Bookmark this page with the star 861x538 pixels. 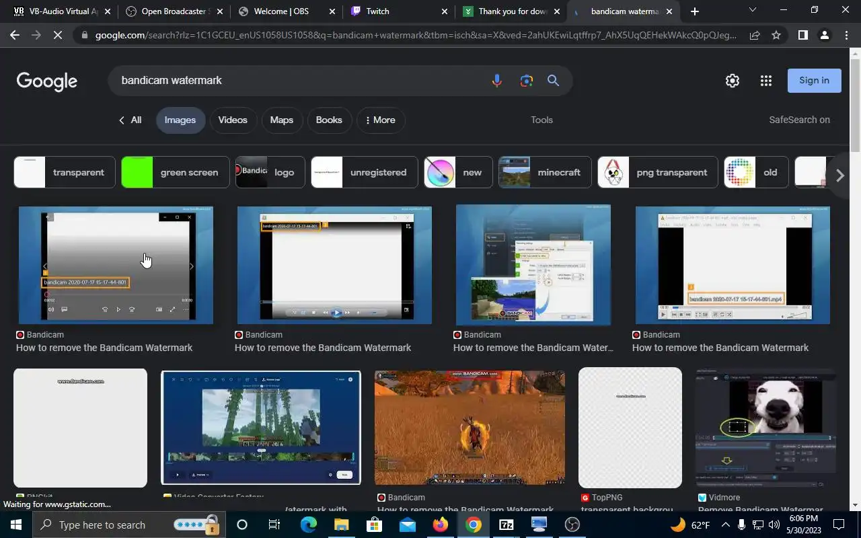[x=776, y=35]
